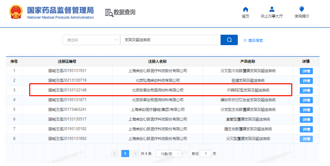Viewport: 330px width, 166px height.
Task: Click the 序号 column header
Action: 14,62
